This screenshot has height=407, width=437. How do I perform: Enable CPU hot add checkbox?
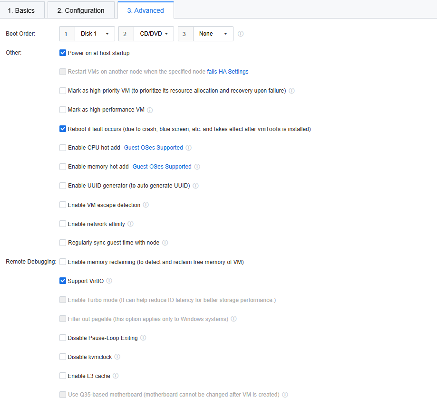(x=63, y=148)
